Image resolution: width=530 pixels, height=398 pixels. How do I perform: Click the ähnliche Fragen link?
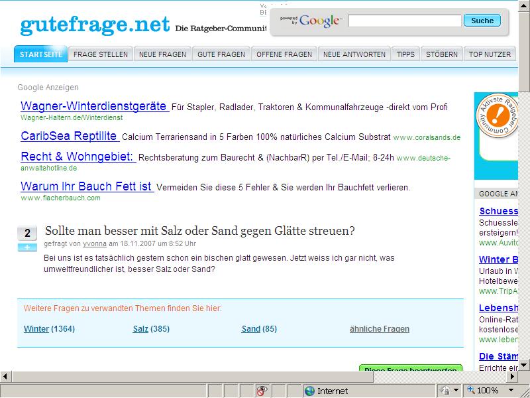pyautogui.click(x=379, y=328)
